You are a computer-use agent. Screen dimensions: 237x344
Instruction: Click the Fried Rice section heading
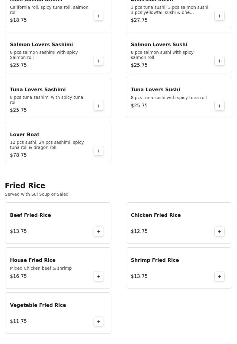pyautogui.click(x=25, y=186)
